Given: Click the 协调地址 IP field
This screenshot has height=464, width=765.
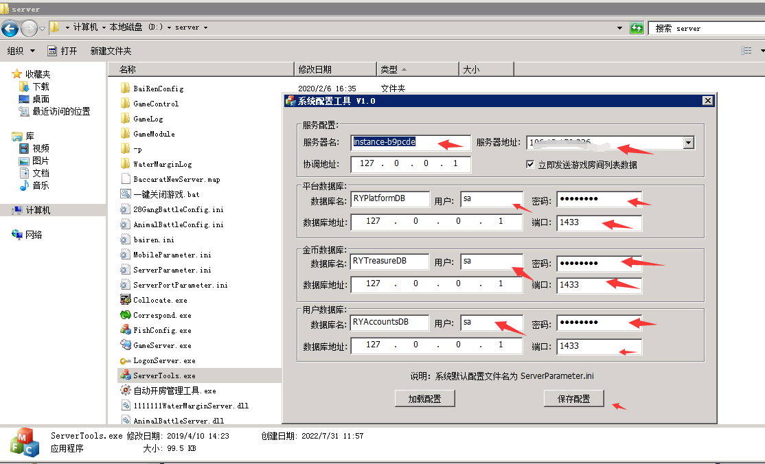Looking at the screenshot, I should pos(411,164).
